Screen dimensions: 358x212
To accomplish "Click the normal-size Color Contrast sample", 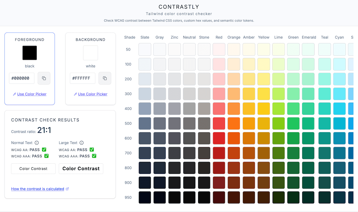I will coord(33,169).
